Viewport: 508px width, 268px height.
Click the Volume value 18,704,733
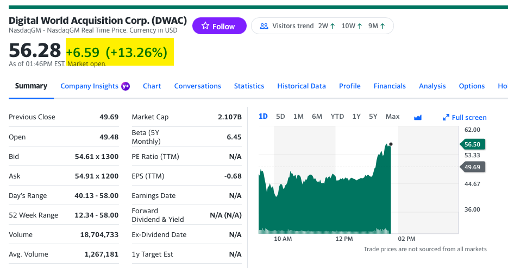(99, 235)
